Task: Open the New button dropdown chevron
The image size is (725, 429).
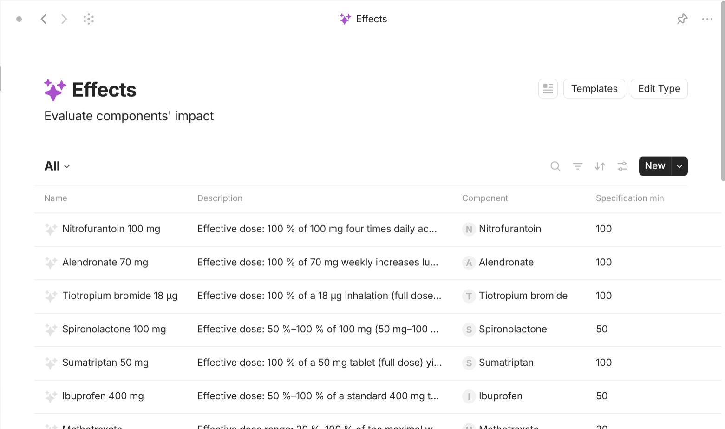Action: coord(679,166)
